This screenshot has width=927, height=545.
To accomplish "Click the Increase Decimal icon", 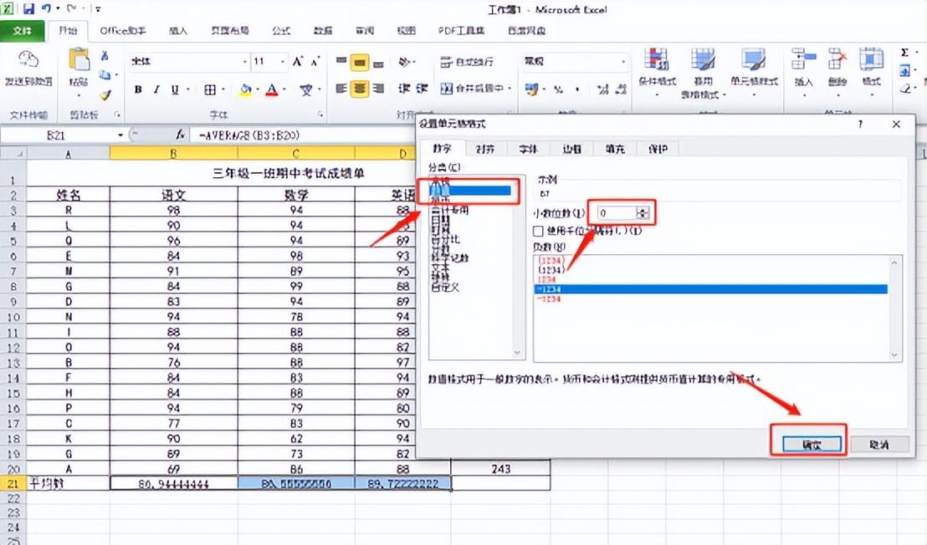I will click(602, 89).
